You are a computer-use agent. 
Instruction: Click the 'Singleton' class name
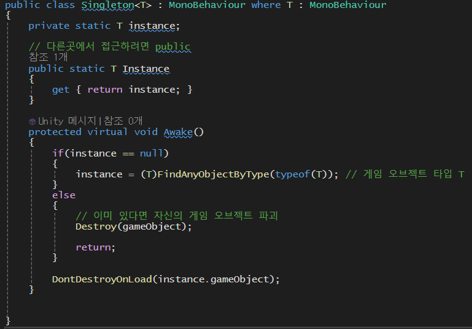point(108,5)
